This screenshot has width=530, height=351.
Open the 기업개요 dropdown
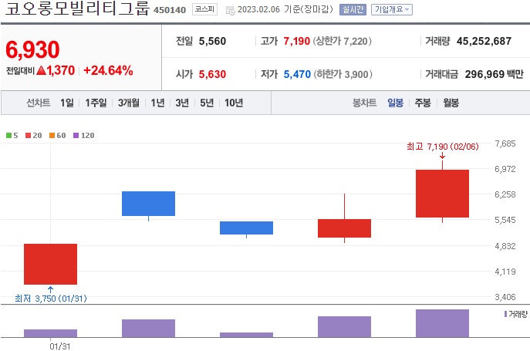tap(391, 9)
